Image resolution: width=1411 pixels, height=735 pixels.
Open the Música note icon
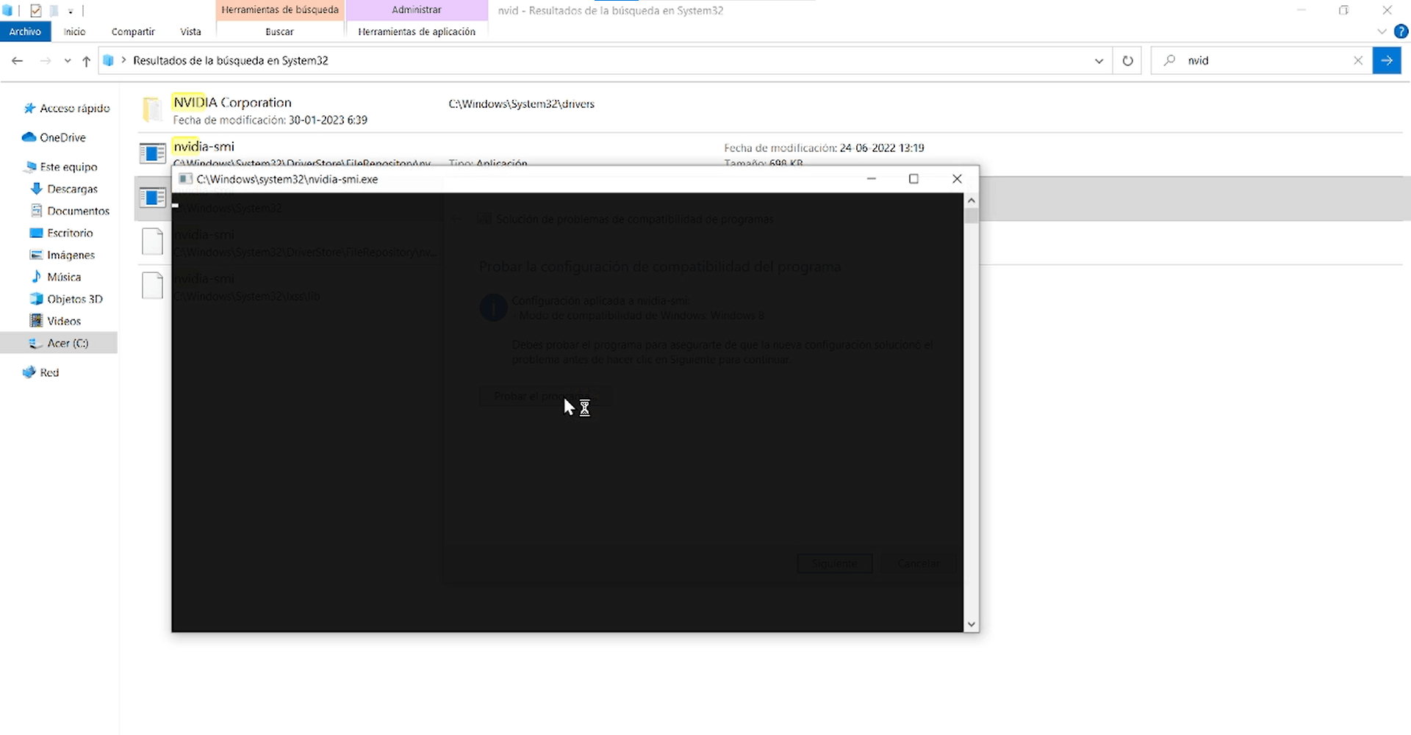coord(36,277)
